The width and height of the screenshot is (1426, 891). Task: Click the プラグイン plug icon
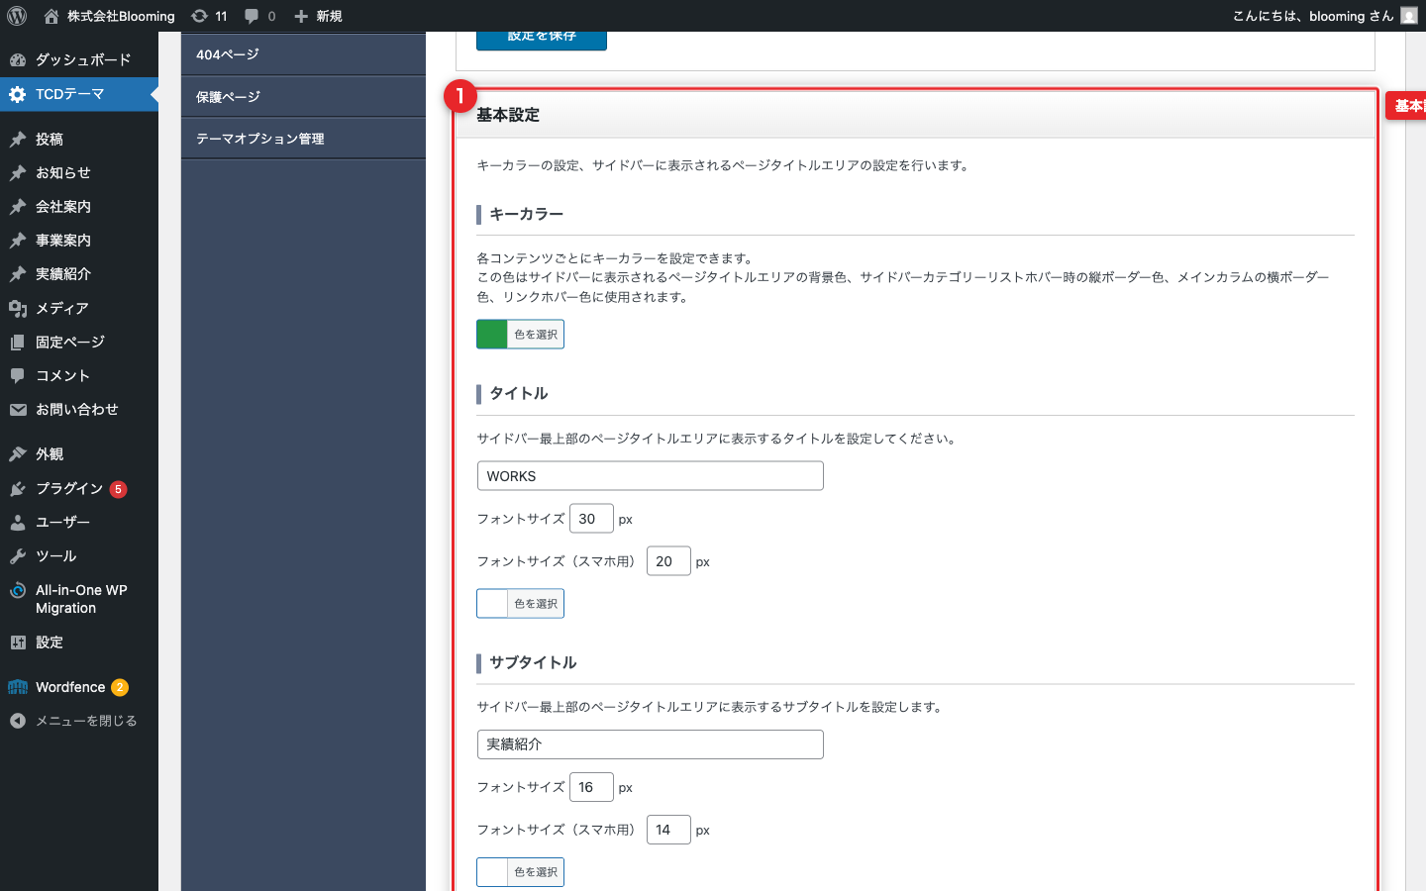(18, 489)
